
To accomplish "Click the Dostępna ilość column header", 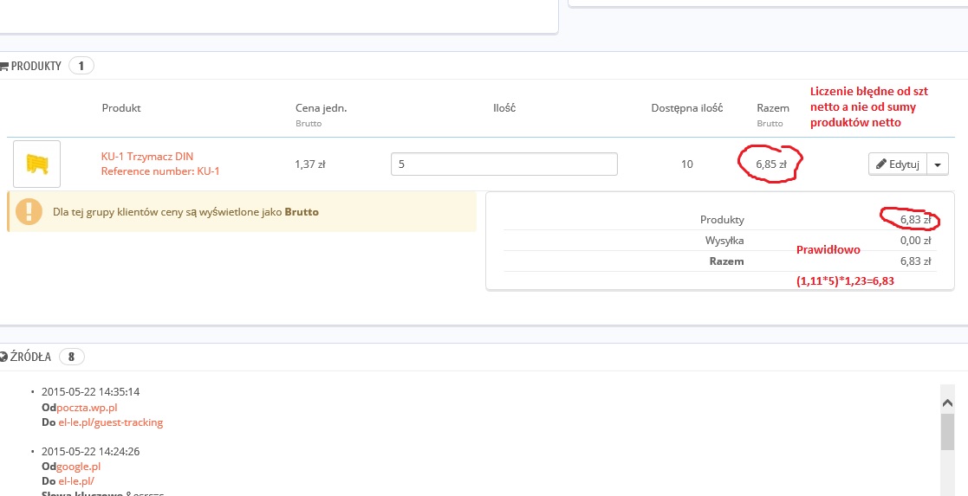I will [686, 108].
